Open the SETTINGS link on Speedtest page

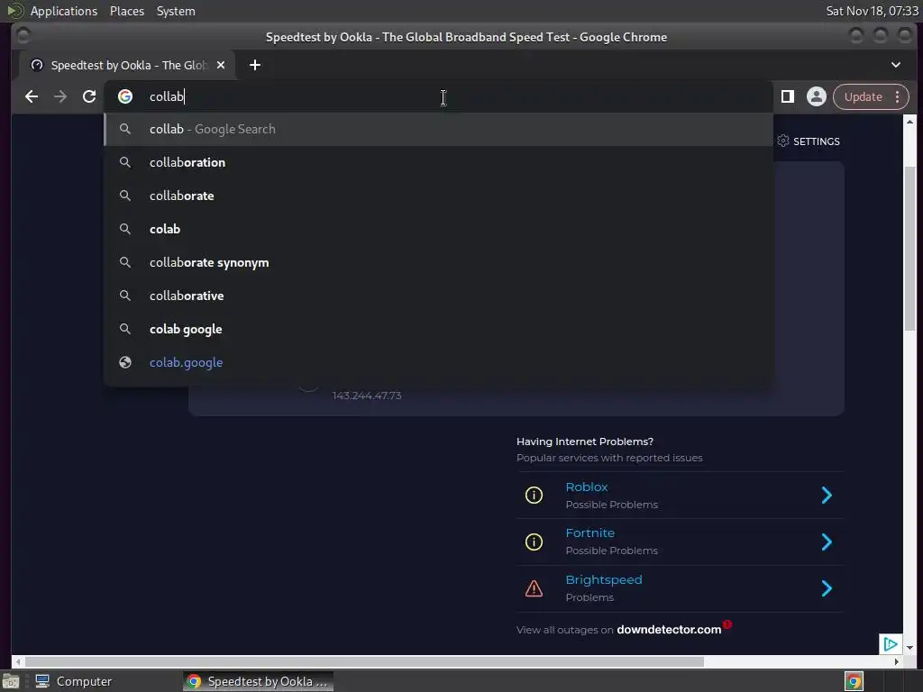[x=816, y=141]
